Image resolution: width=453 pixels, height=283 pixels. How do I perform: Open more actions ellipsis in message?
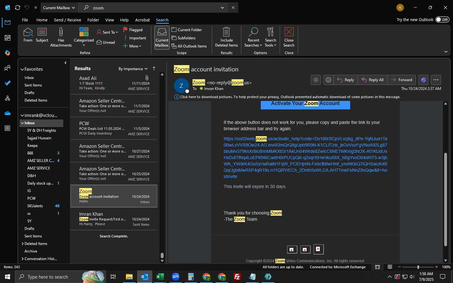(x=436, y=80)
